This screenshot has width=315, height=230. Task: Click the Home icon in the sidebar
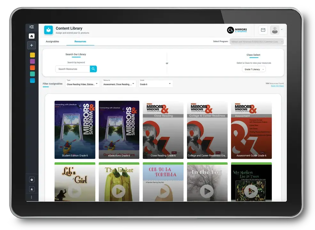[31, 36]
